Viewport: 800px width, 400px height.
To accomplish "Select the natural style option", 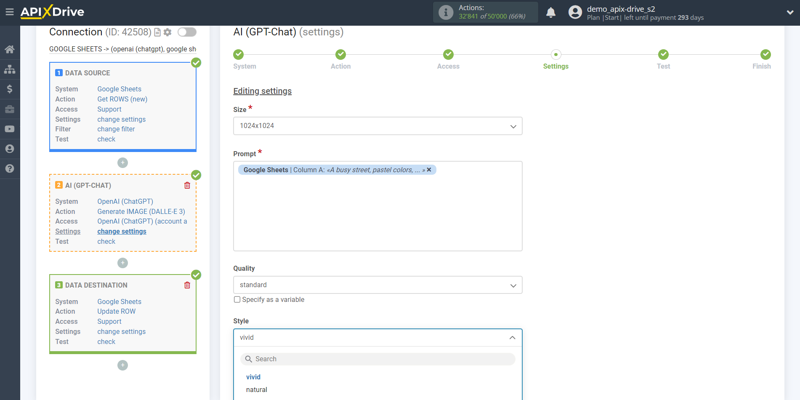I will point(257,389).
